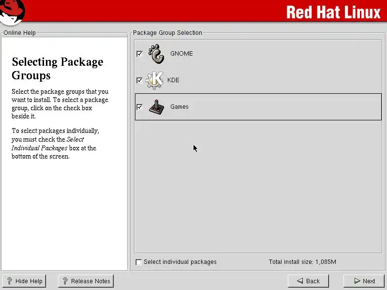This screenshot has width=387, height=290.
Task: Click the KDE gear icon
Action: coord(154,80)
